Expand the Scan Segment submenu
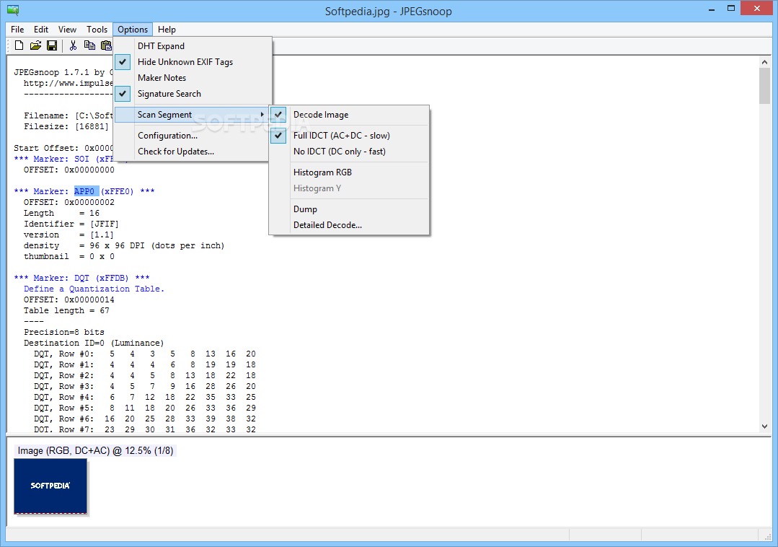The image size is (778, 547). 193,115
